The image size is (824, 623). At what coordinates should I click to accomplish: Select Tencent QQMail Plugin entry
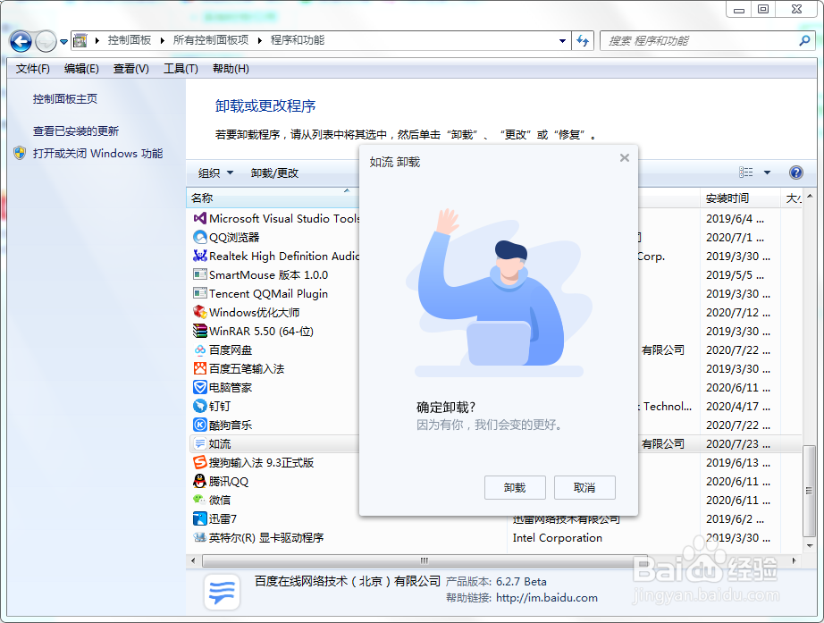click(x=268, y=294)
